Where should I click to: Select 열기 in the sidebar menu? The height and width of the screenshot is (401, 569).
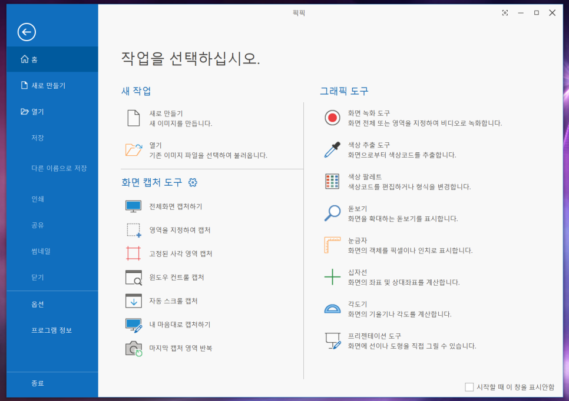(x=52, y=112)
